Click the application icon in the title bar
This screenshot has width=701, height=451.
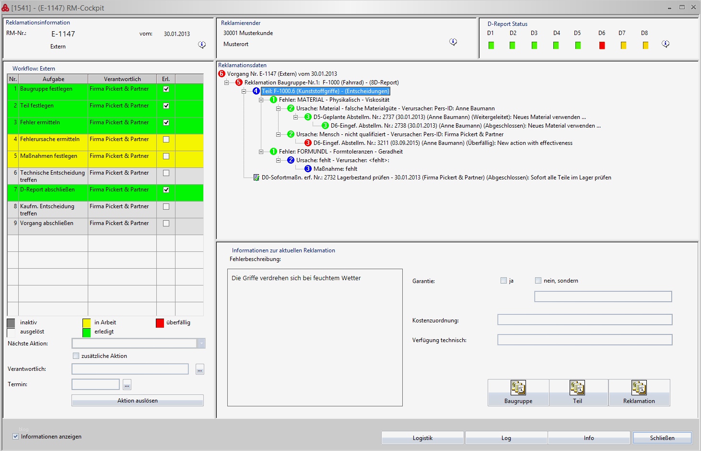[6, 8]
